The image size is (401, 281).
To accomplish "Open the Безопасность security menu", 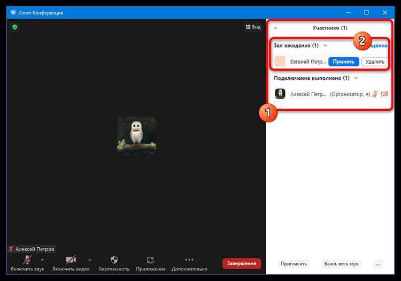I will pyautogui.click(x=114, y=263).
